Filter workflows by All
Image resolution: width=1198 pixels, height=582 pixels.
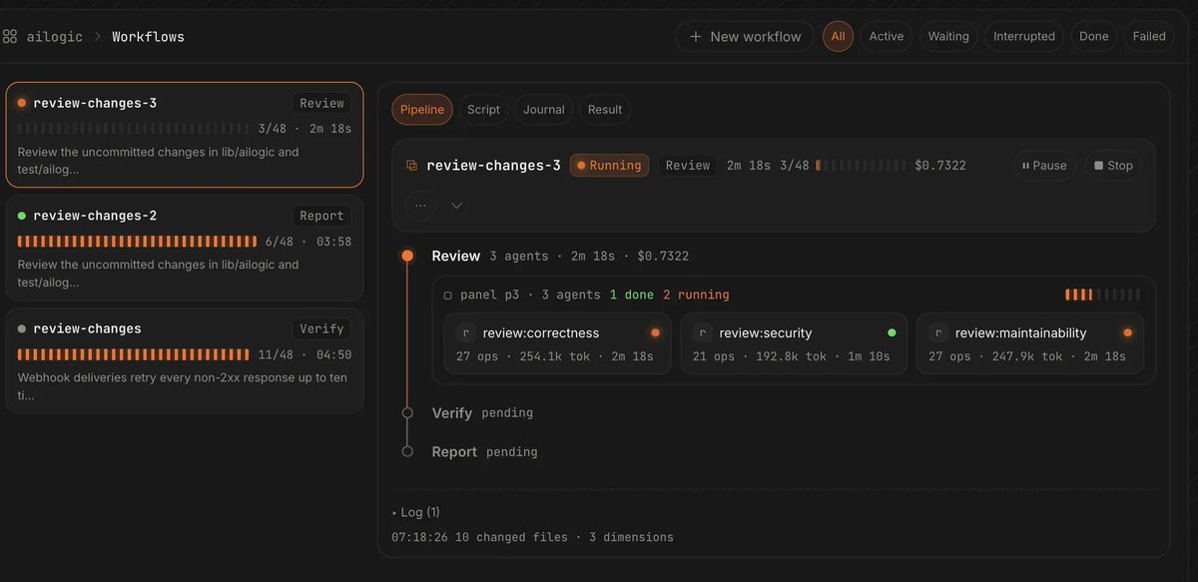838,37
